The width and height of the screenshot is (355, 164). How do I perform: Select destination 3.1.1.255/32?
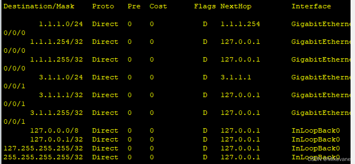click(56, 113)
